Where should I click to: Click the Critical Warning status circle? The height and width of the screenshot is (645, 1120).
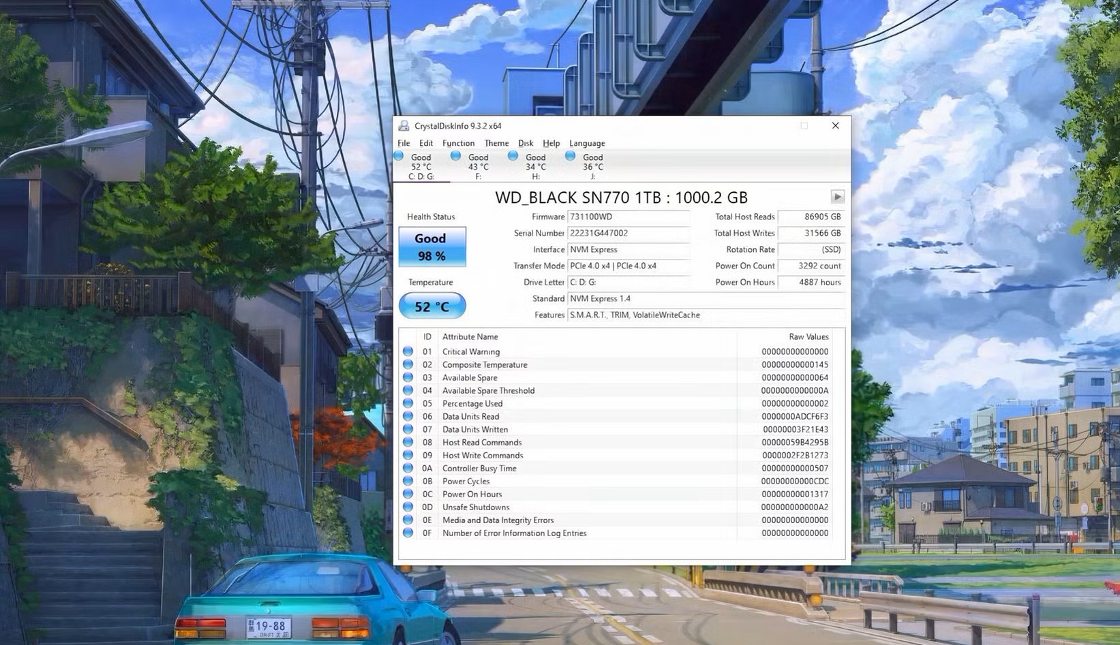click(408, 351)
